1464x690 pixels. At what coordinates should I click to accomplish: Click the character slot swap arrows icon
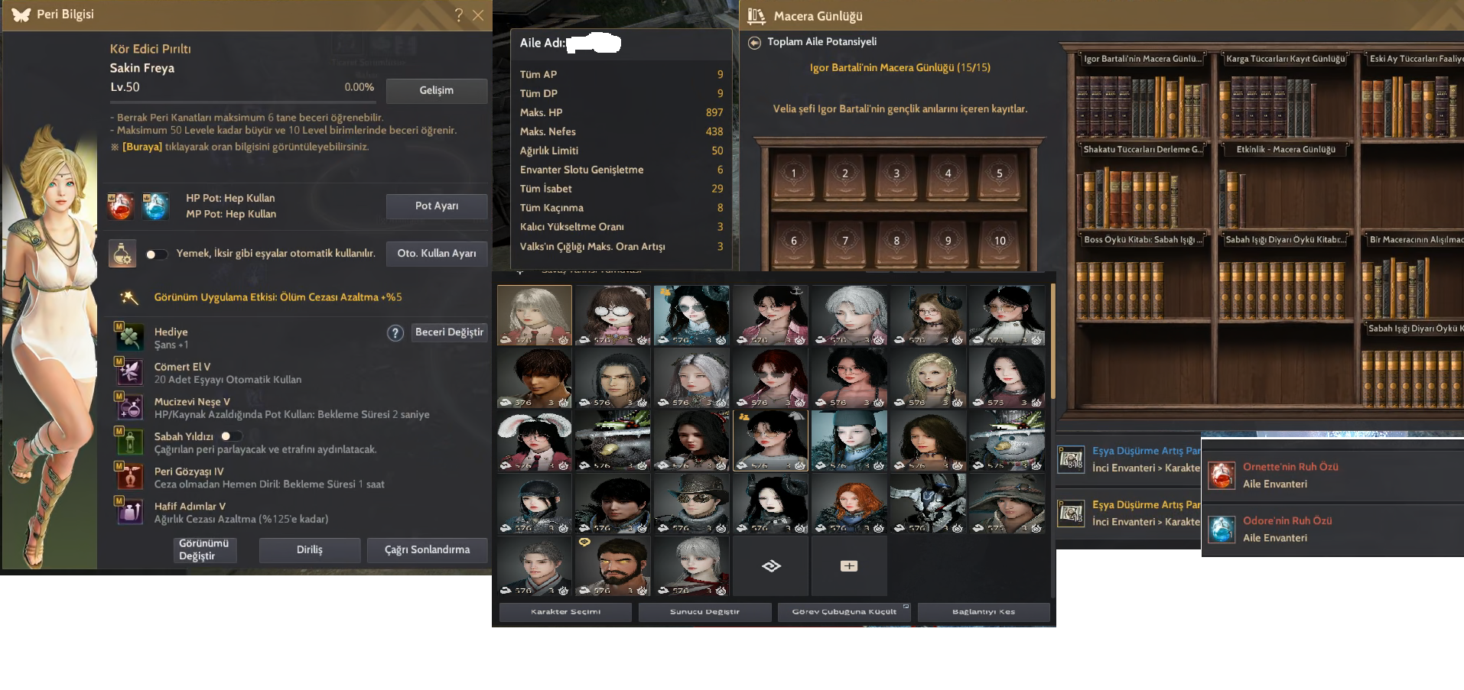pyautogui.click(x=771, y=565)
